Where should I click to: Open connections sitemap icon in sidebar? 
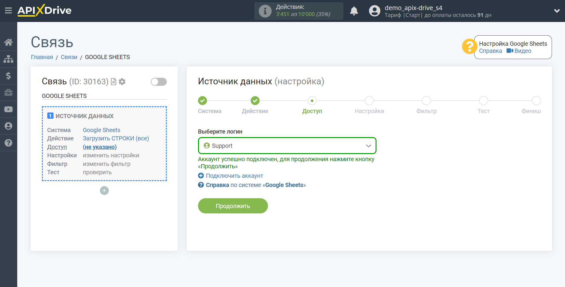[8, 59]
